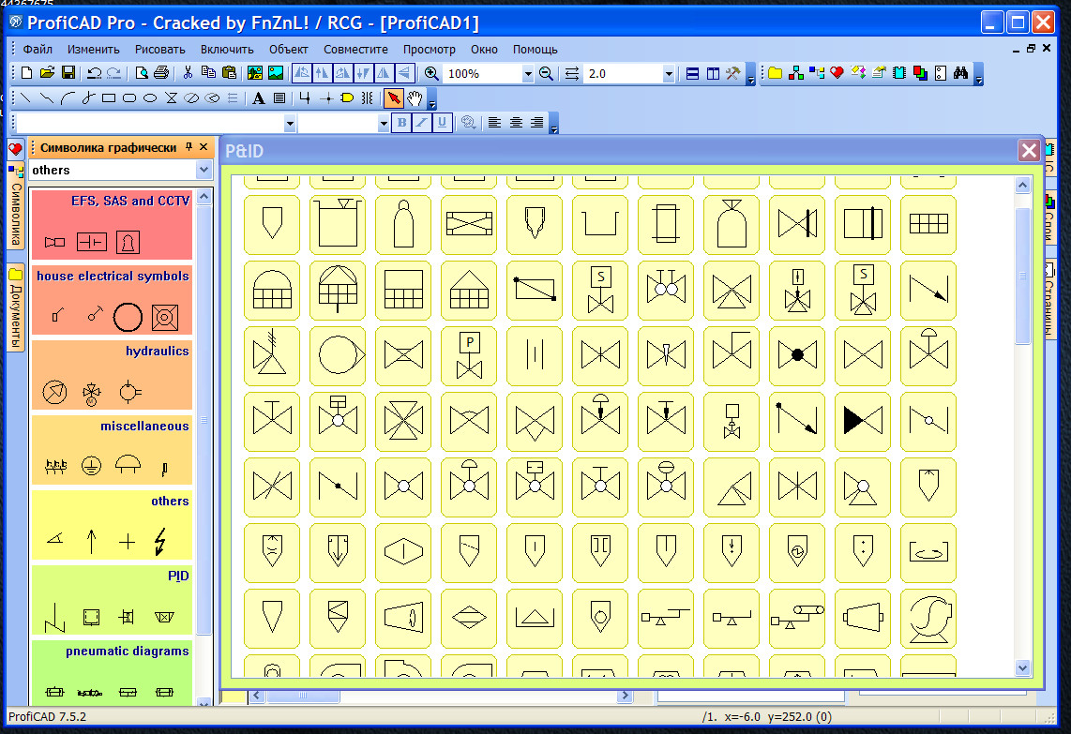Print the drawing with printer icon

click(x=161, y=73)
